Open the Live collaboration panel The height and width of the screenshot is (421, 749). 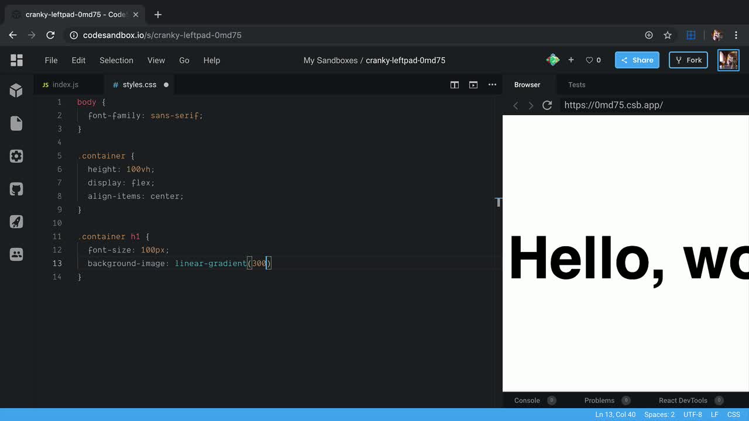pos(16,254)
